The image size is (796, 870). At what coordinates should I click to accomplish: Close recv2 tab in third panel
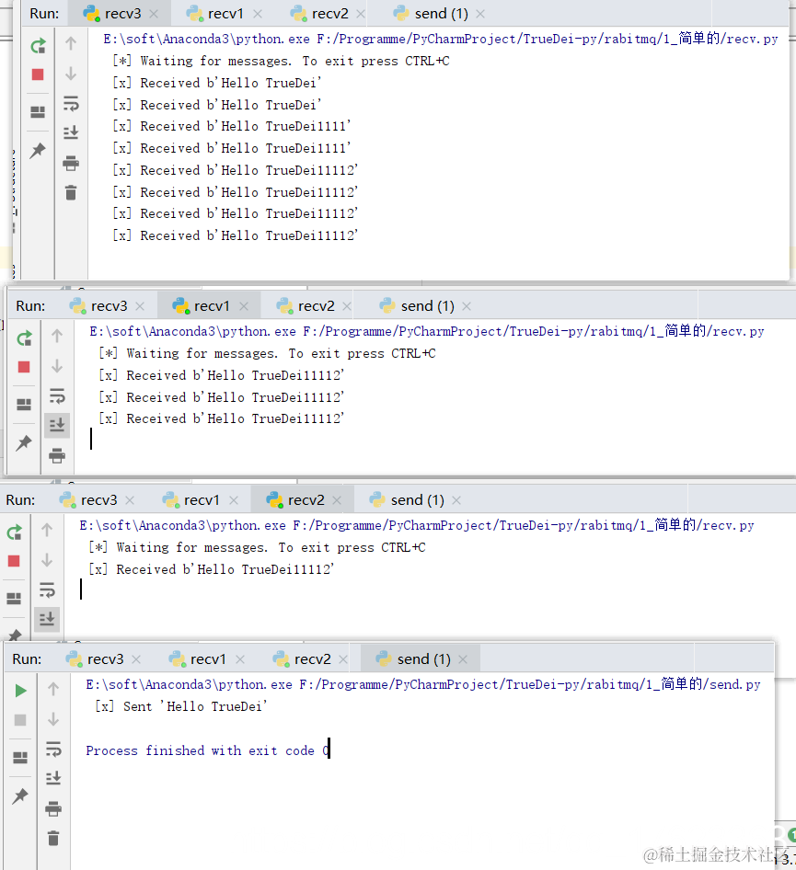point(337,500)
